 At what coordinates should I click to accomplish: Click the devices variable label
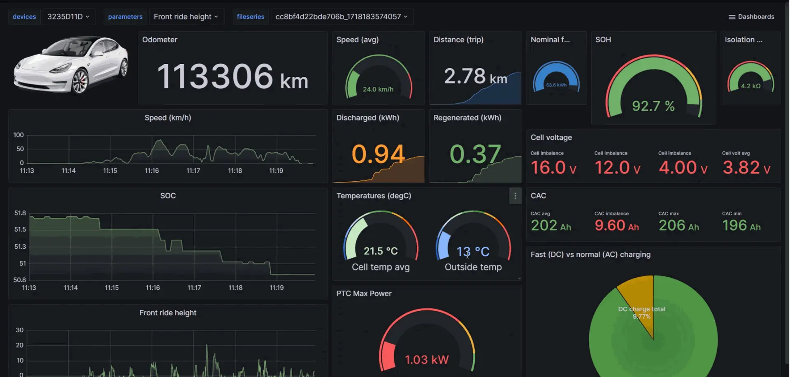[24, 17]
